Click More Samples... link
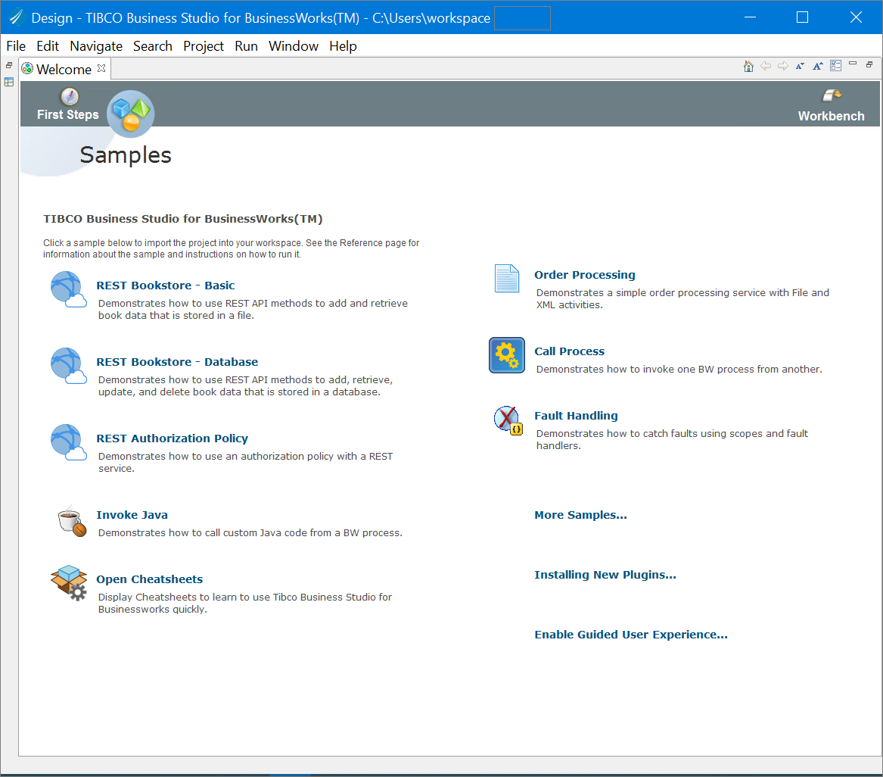 click(580, 515)
